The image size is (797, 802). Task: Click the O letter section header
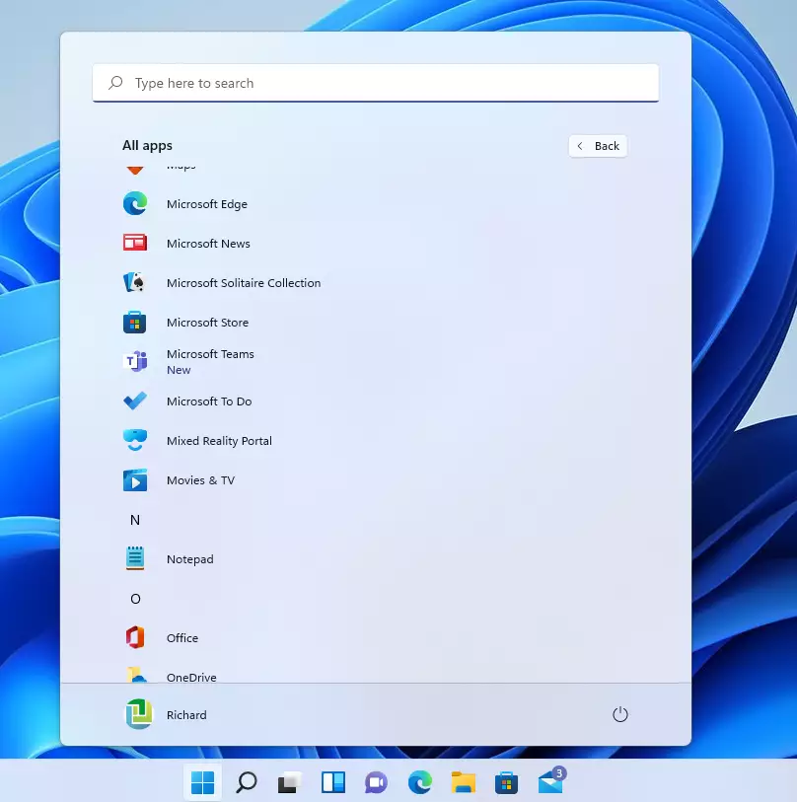tap(135, 599)
